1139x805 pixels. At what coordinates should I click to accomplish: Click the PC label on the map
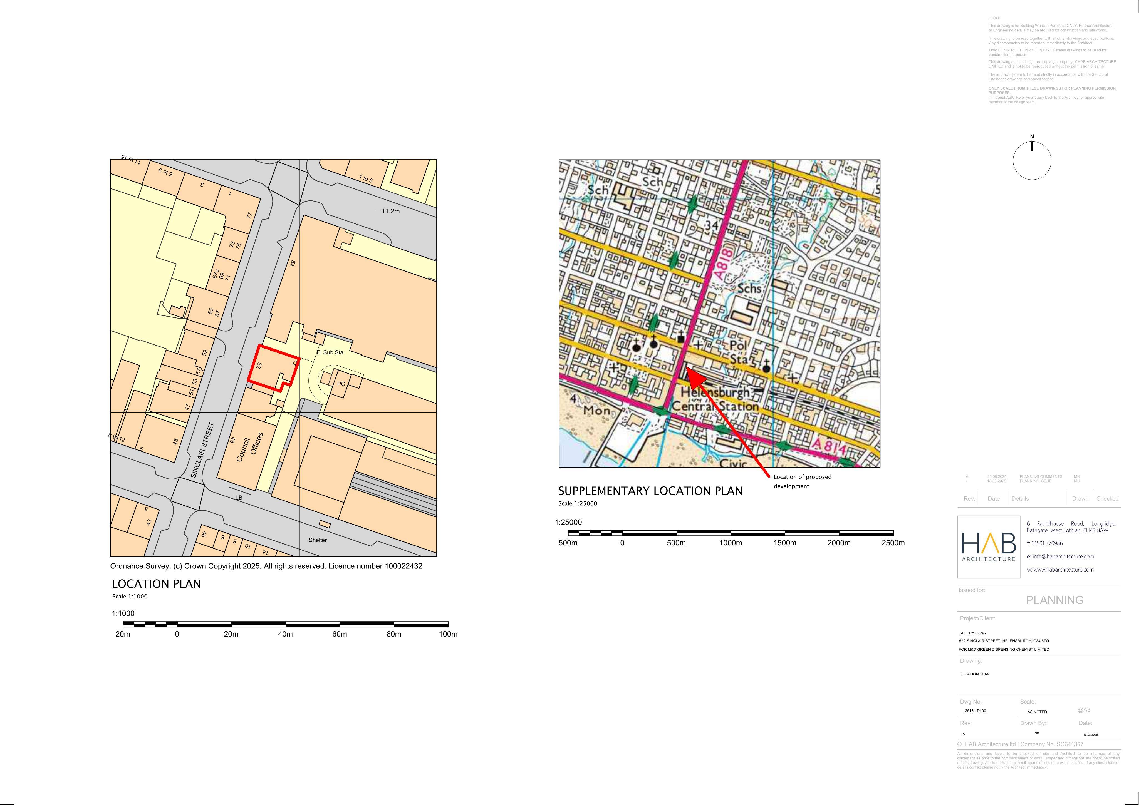pos(341,384)
